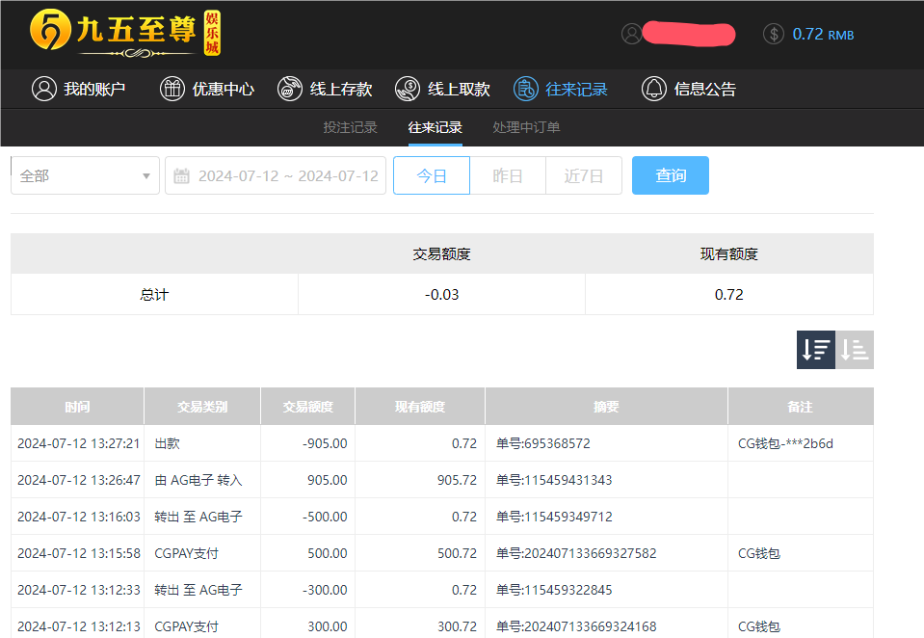Open the calendar icon in date field
This screenshot has height=638, width=924.
(x=181, y=175)
